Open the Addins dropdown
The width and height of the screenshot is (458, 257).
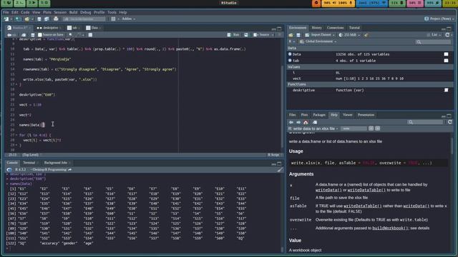[x=129, y=19]
